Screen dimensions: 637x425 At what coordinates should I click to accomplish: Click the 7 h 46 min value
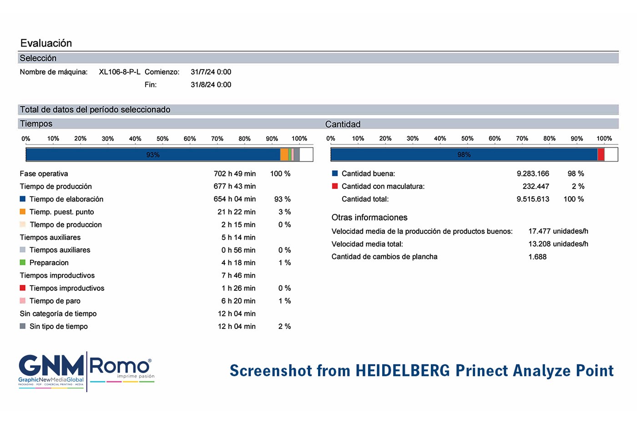point(238,276)
